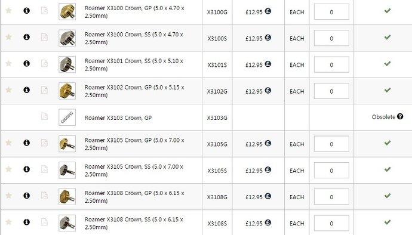Open Roamer X3105 Crown, GP product link
This screenshot has height=235, width=412.
[x=134, y=144]
